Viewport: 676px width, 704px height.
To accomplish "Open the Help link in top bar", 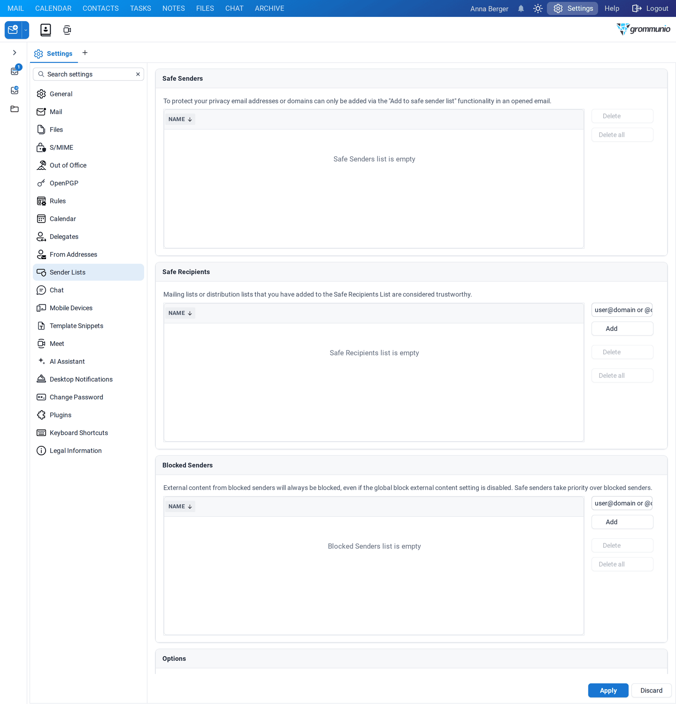I will point(612,8).
